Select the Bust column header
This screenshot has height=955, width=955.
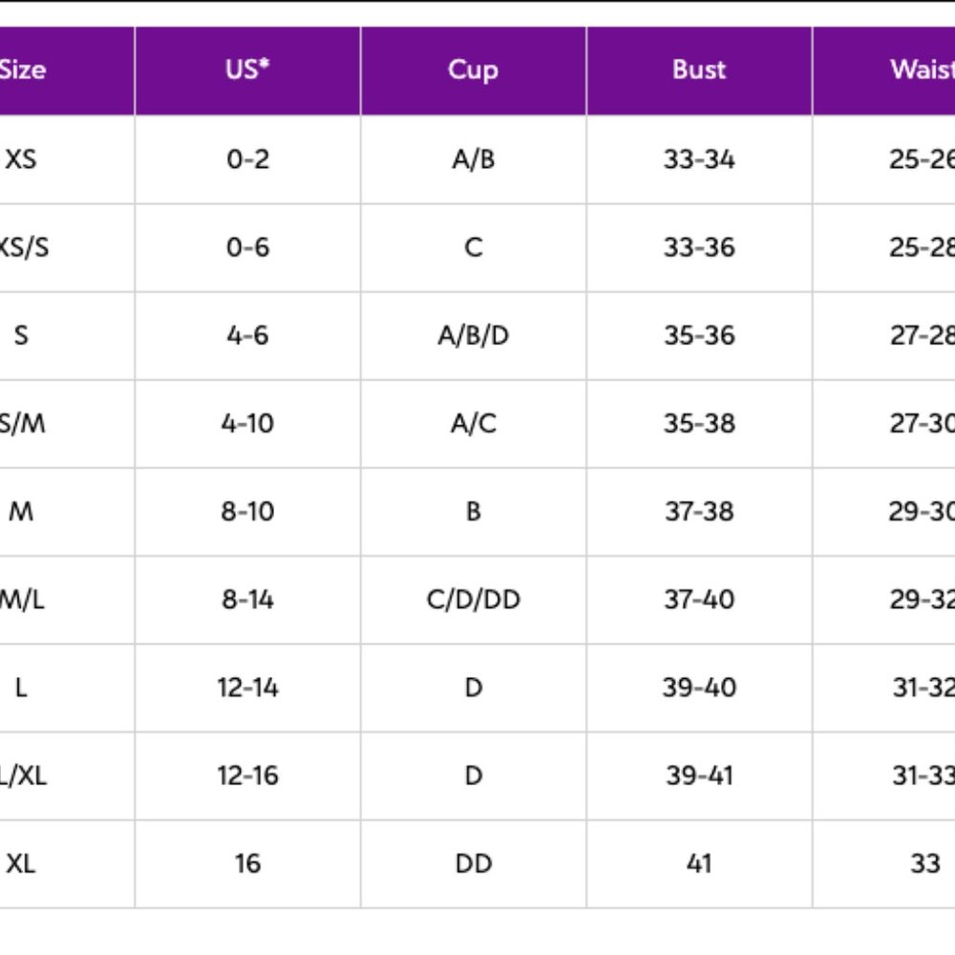coord(699,70)
